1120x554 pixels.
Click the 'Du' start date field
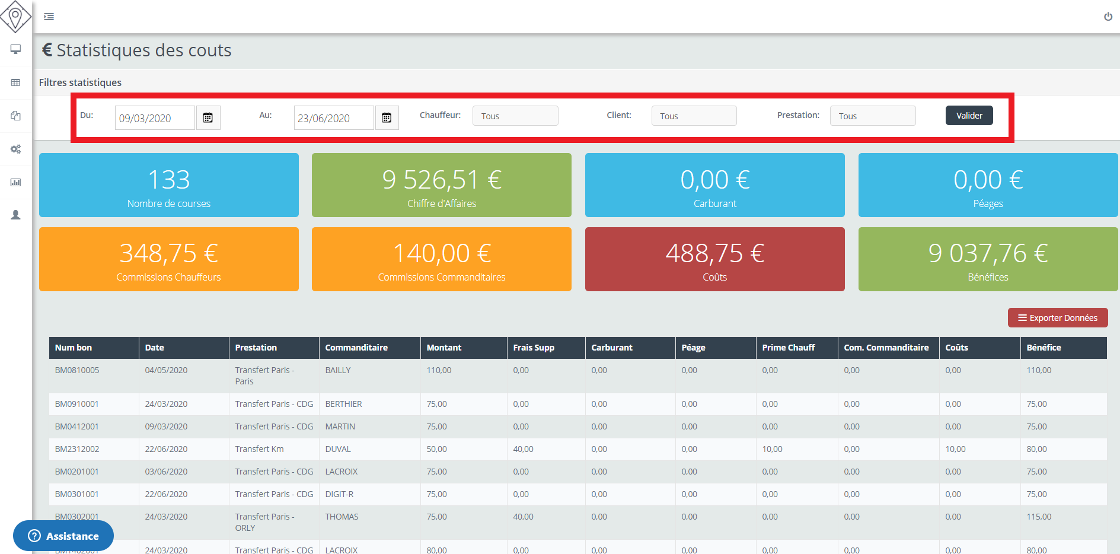point(154,118)
